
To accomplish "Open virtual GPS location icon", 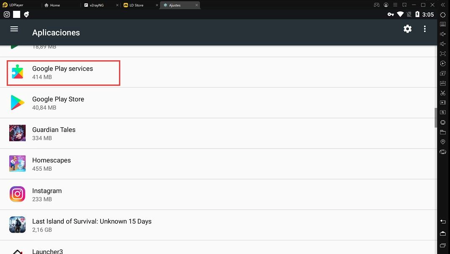I will (x=443, y=142).
